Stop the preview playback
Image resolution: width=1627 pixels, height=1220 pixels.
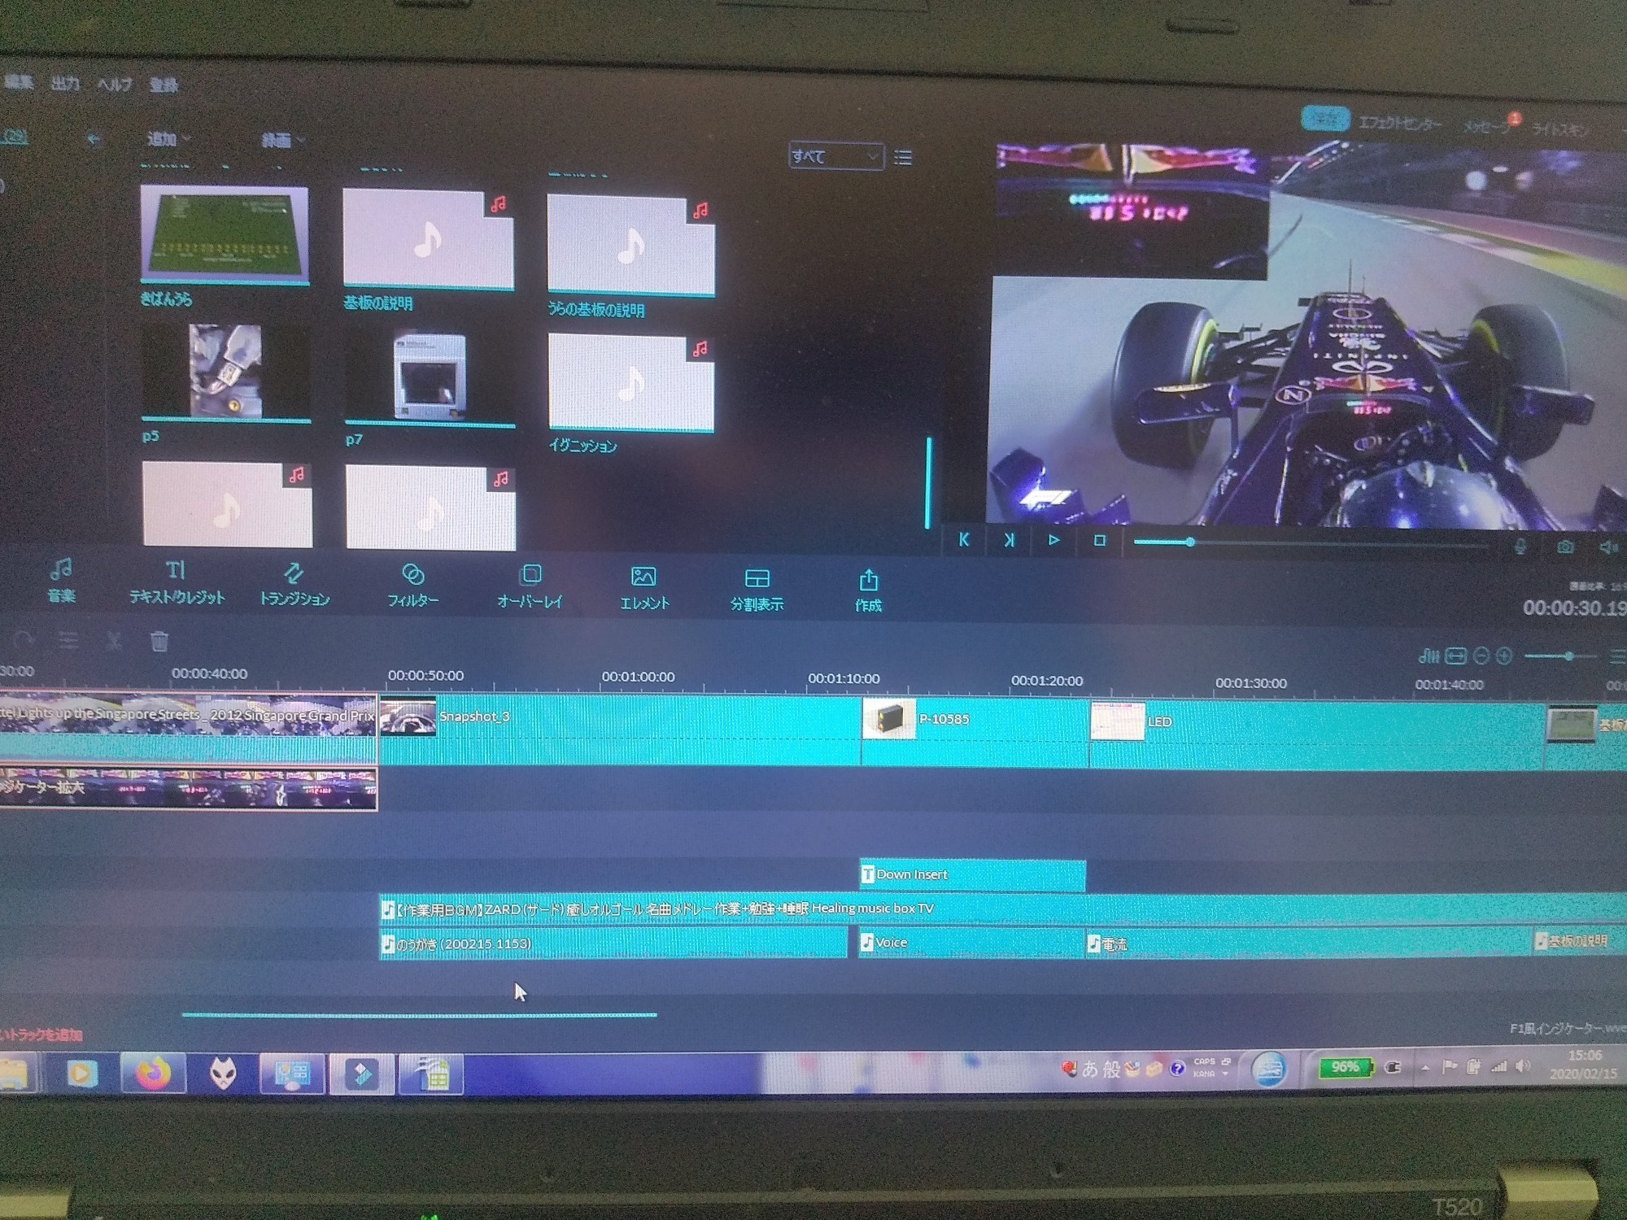pos(1100,540)
